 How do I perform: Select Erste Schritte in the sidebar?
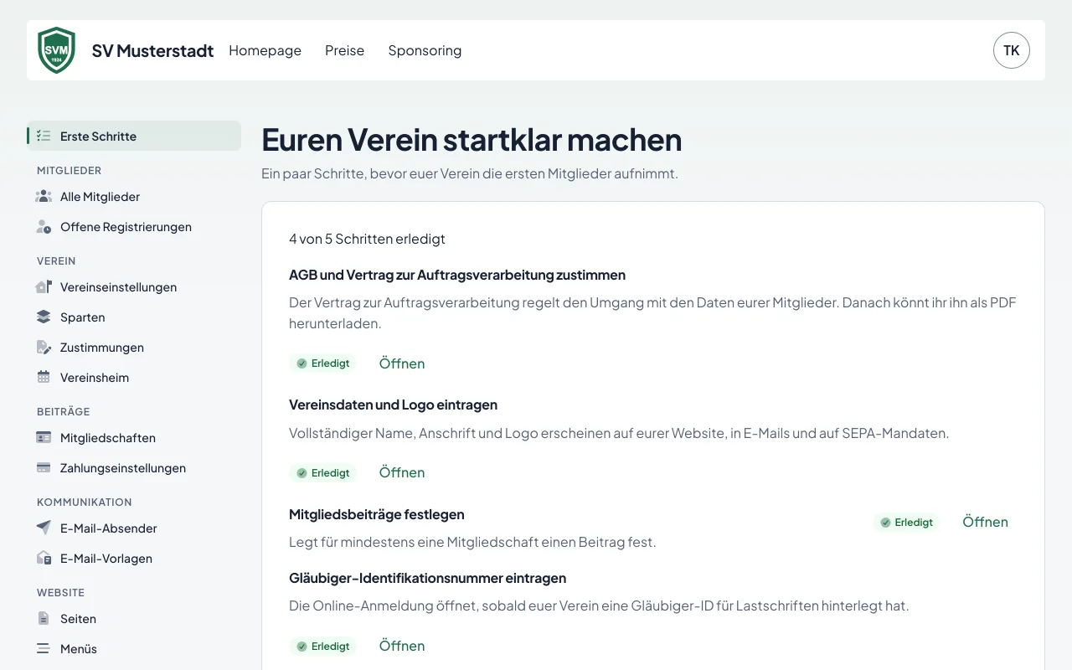point(134,136)
